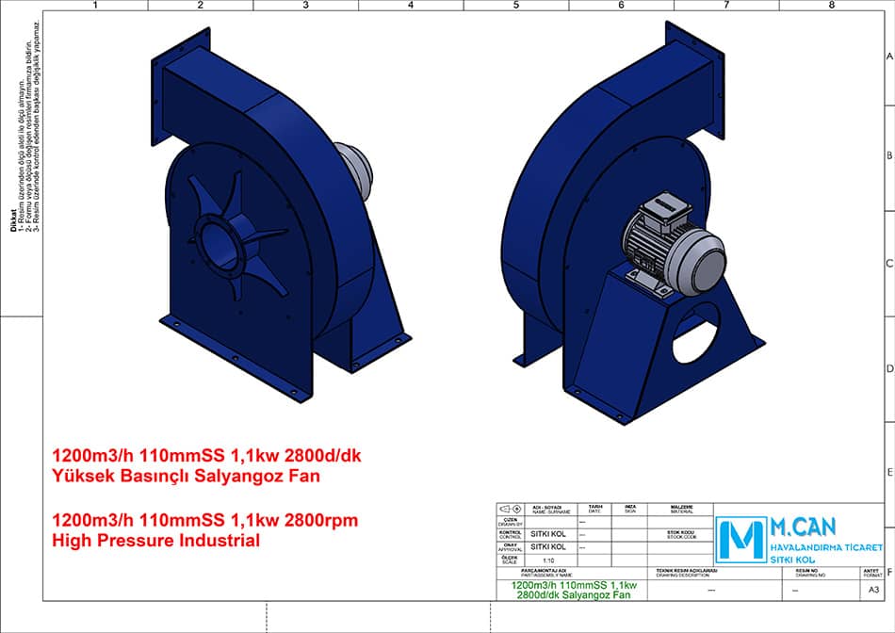Click the red Turkish title 'Yüksek Basınçlı Salyangoz Fan'

point(187,476)
